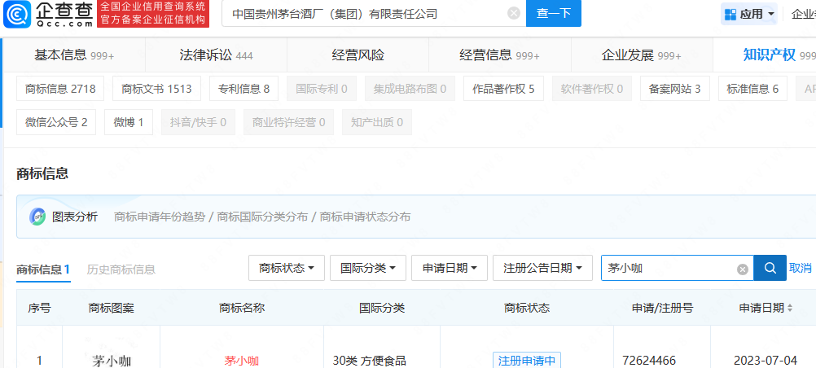Click the 图表分析 label

74,217
